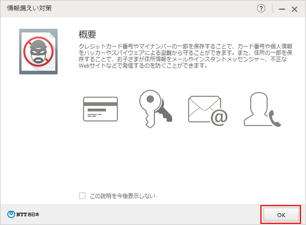
Task: Enable the この説明を今後表示しない checkbox
Action: pyautogui.click(x=82, y=196)
